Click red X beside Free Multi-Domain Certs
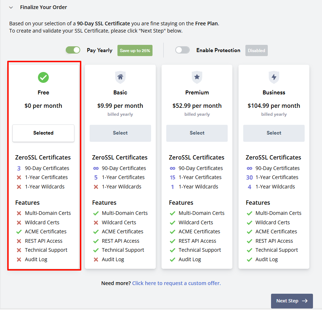This screenshot has height=310, width=322. (19, 213)
